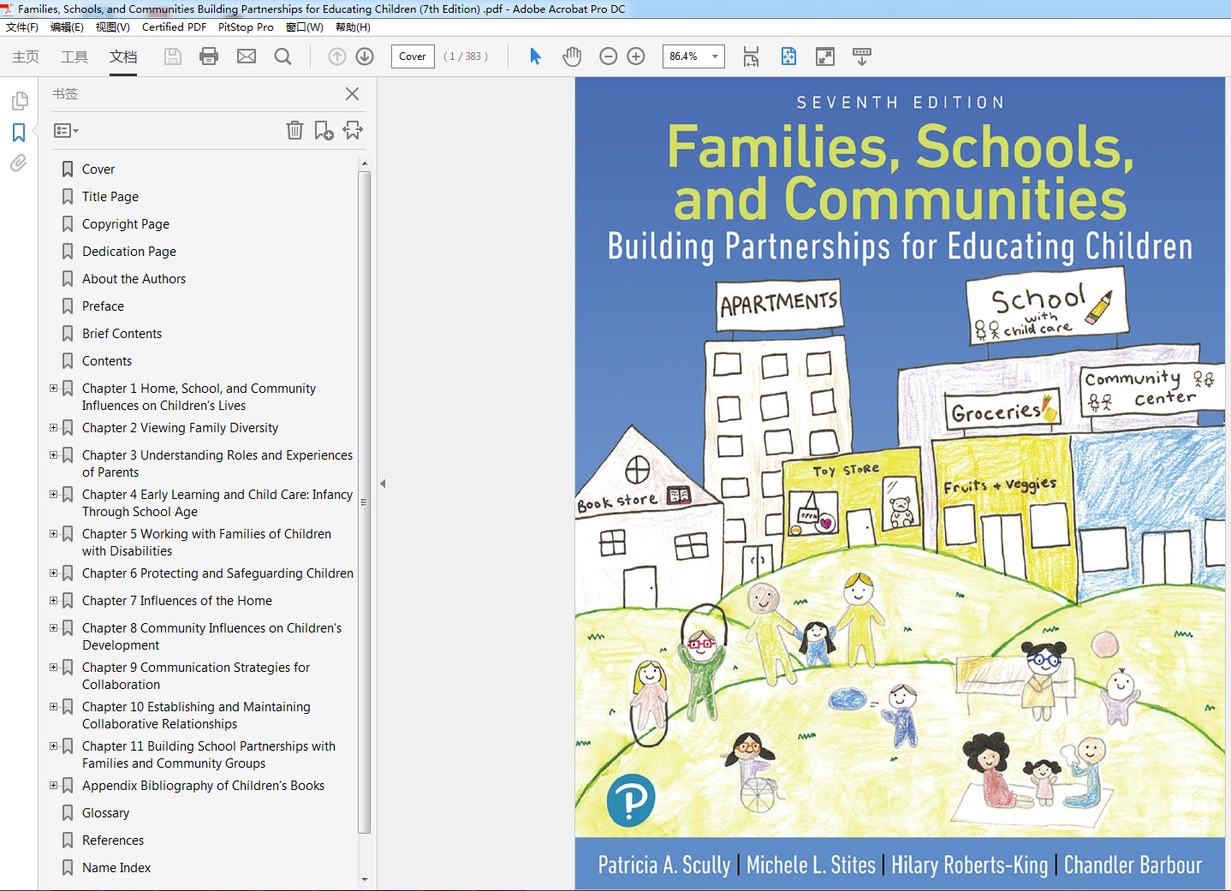
Task: Add a new bookmark icon
Action: click(324, 130)
